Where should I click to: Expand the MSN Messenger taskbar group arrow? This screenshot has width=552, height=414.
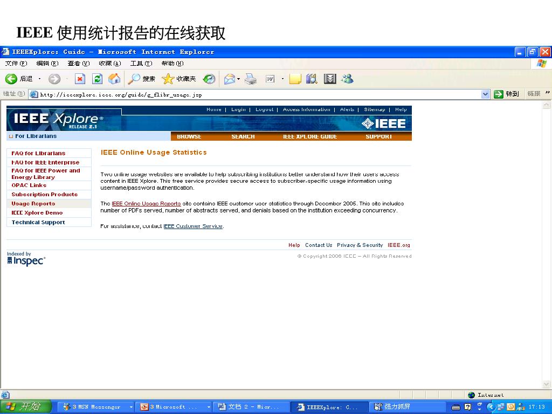click(131, 407)
